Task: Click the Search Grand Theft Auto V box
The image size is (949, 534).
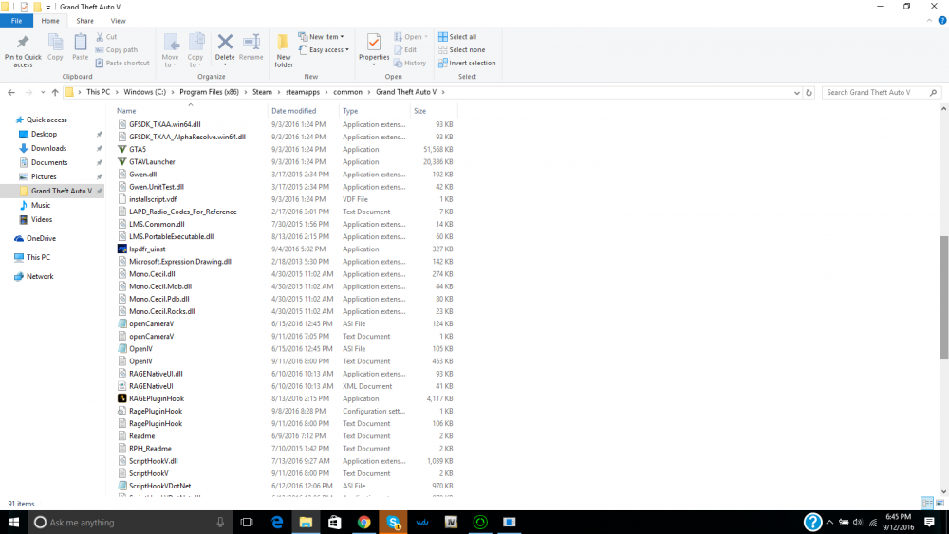Action: tap(881, 93)
